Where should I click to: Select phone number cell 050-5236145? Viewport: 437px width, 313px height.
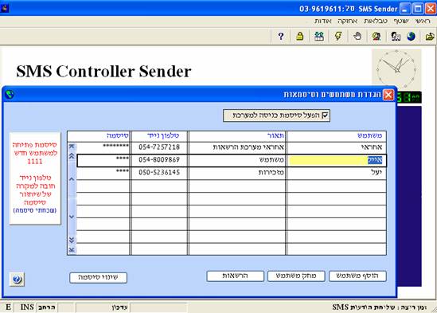(159, 173)
